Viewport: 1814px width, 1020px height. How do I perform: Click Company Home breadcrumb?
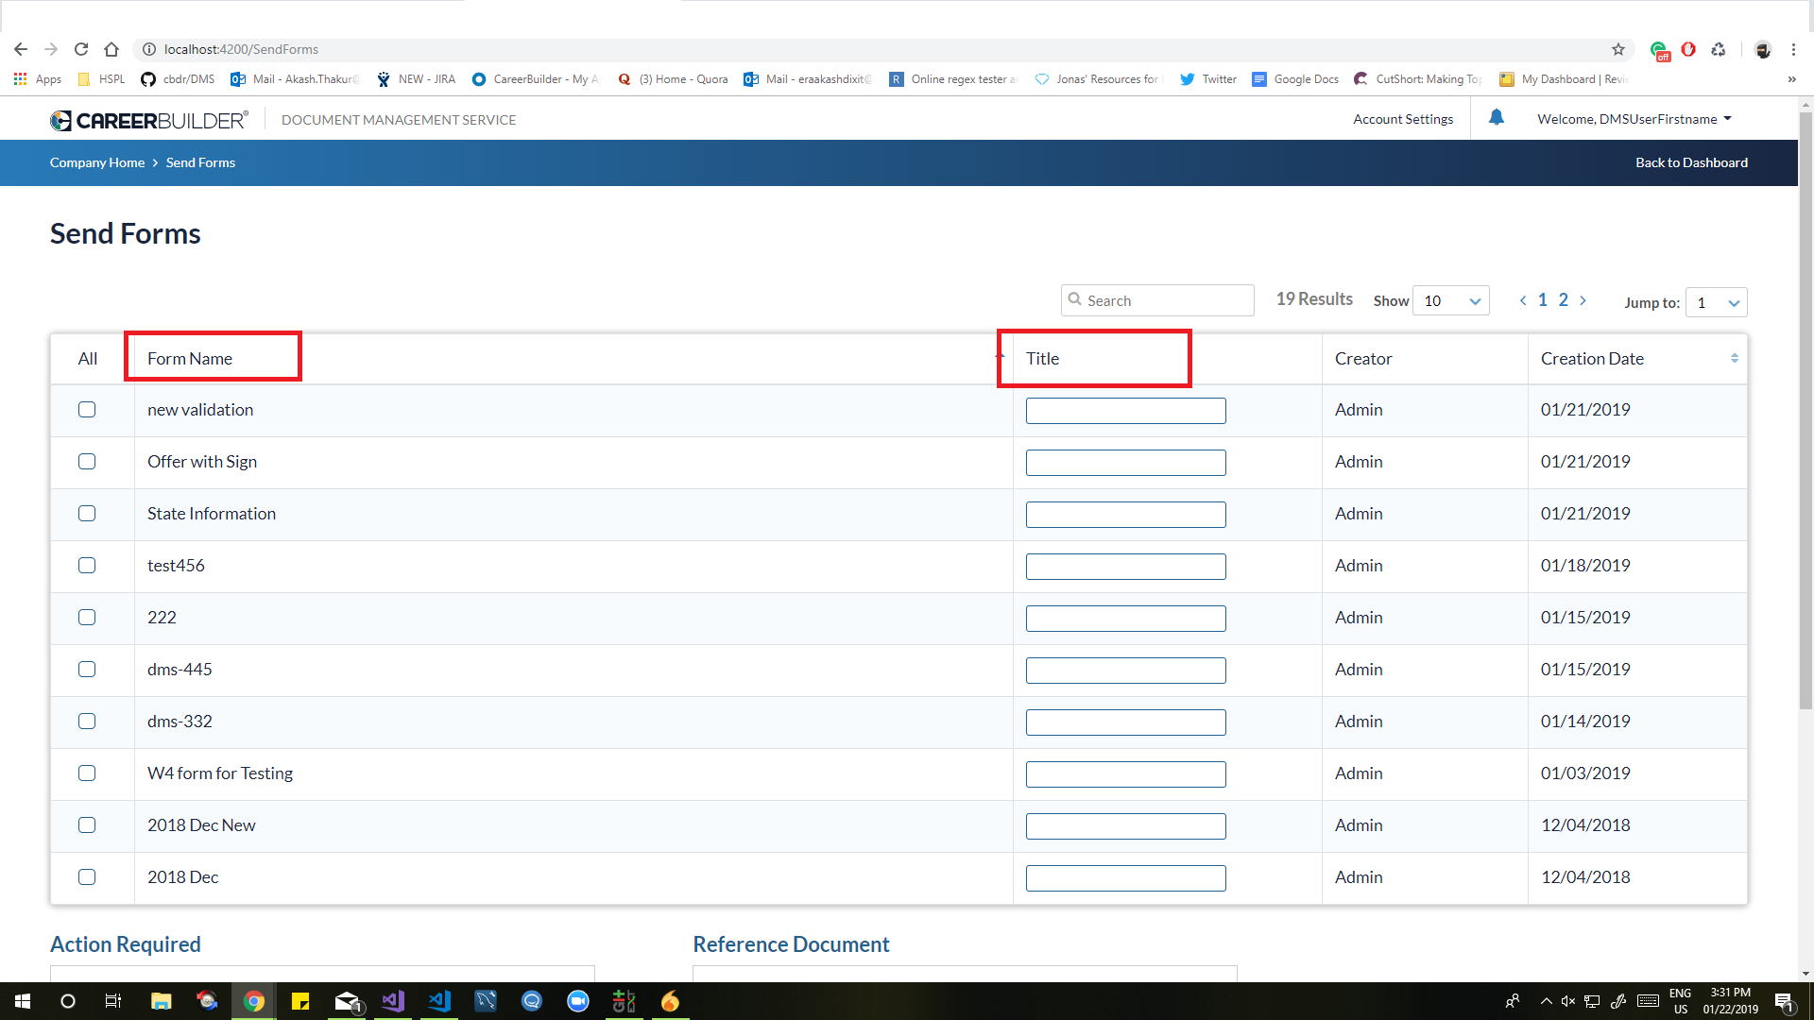point(97,162)
